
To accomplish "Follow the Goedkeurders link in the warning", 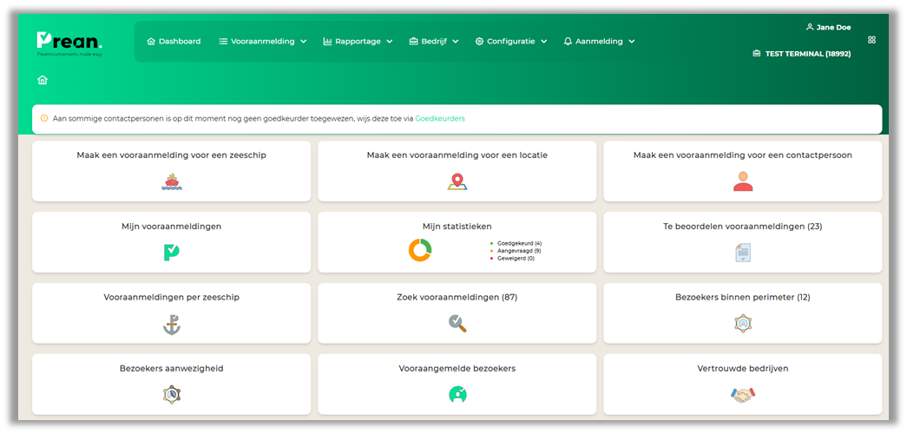I will coord(440,118).
